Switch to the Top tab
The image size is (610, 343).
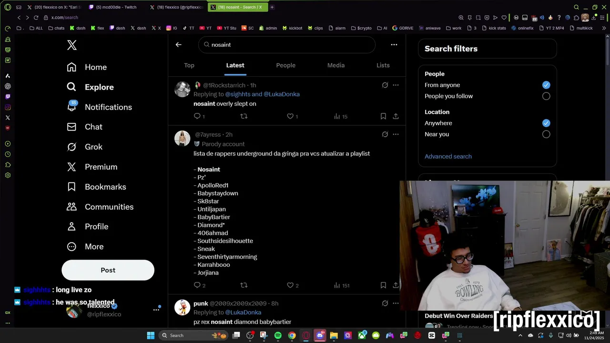[189, 65]
